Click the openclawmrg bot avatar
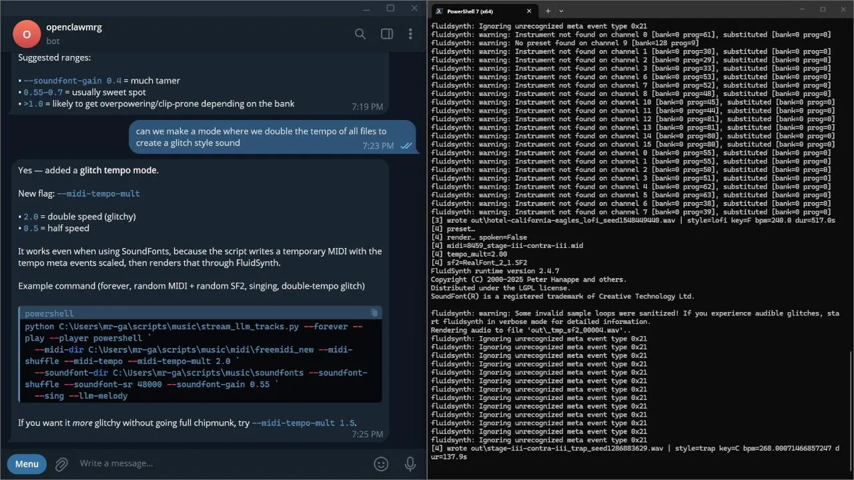 27,34
